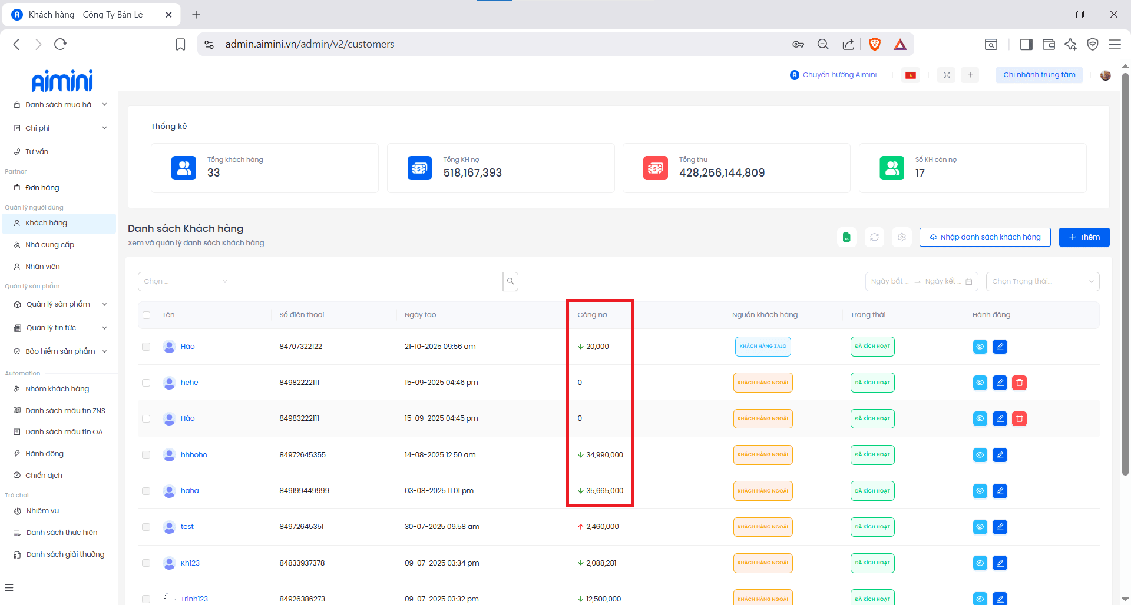The image size is (1131, 605).
Task: Go to Chiến dịch menu item
Action: pyautogui.click(x=44, y=476)
